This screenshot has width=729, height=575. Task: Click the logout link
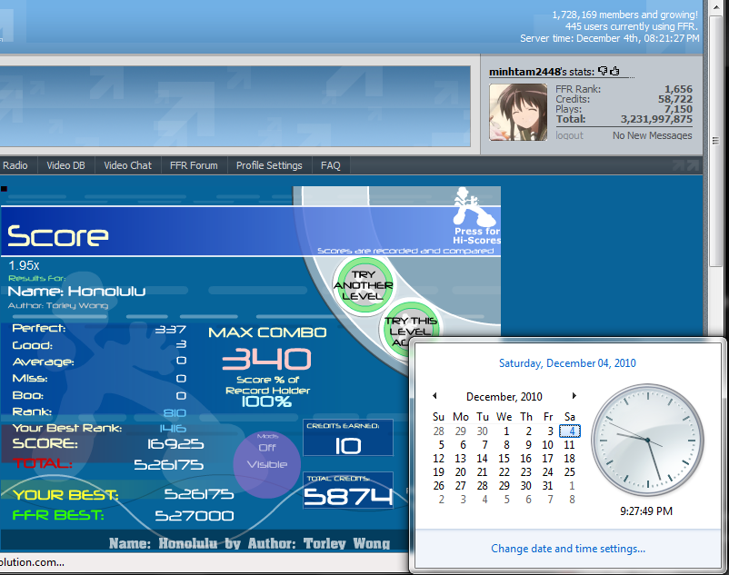pos(569,135)
